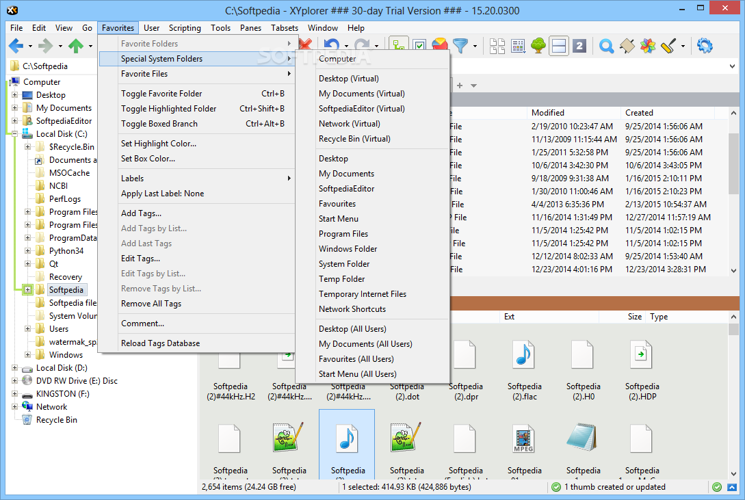Open the File menu
Viewport: 745px width, 500px height.
point(16,28)
